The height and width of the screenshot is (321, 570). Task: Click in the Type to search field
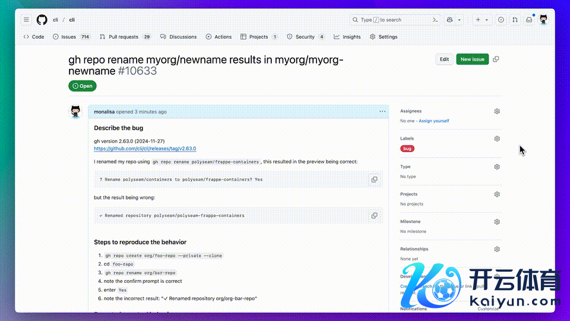tap(392, 20)
